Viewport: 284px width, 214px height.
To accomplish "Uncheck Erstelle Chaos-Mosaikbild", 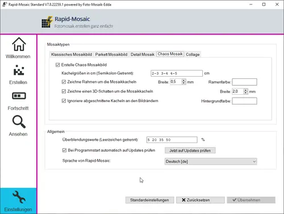I will (x=58, y=65).
